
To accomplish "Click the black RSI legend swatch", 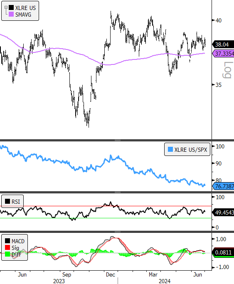I will click(7, 201).
